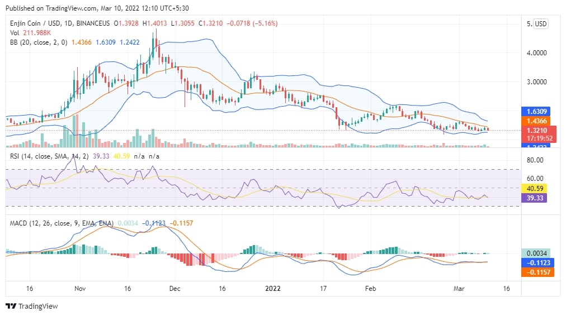Click the Dec label on time axis
This screenshot has height=316, width=566.
tap(174, 289)
